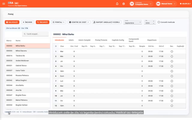Select employee Maria Petrescu

point(27,100)
